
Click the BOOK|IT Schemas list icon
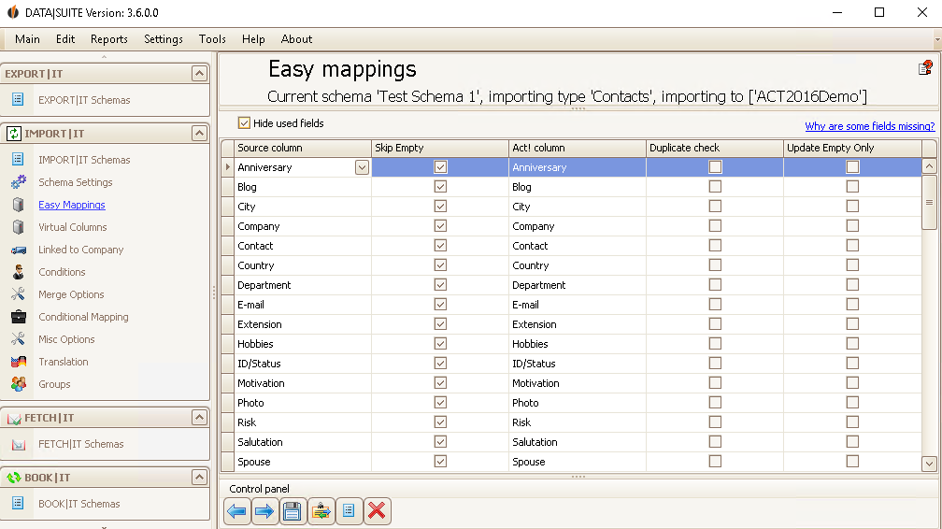(x=18, y=503)
